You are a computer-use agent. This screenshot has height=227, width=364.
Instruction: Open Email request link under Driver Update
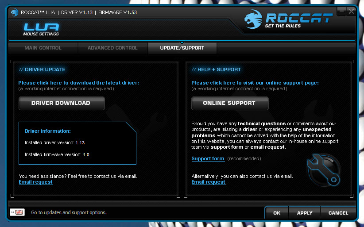coord(36,182)
